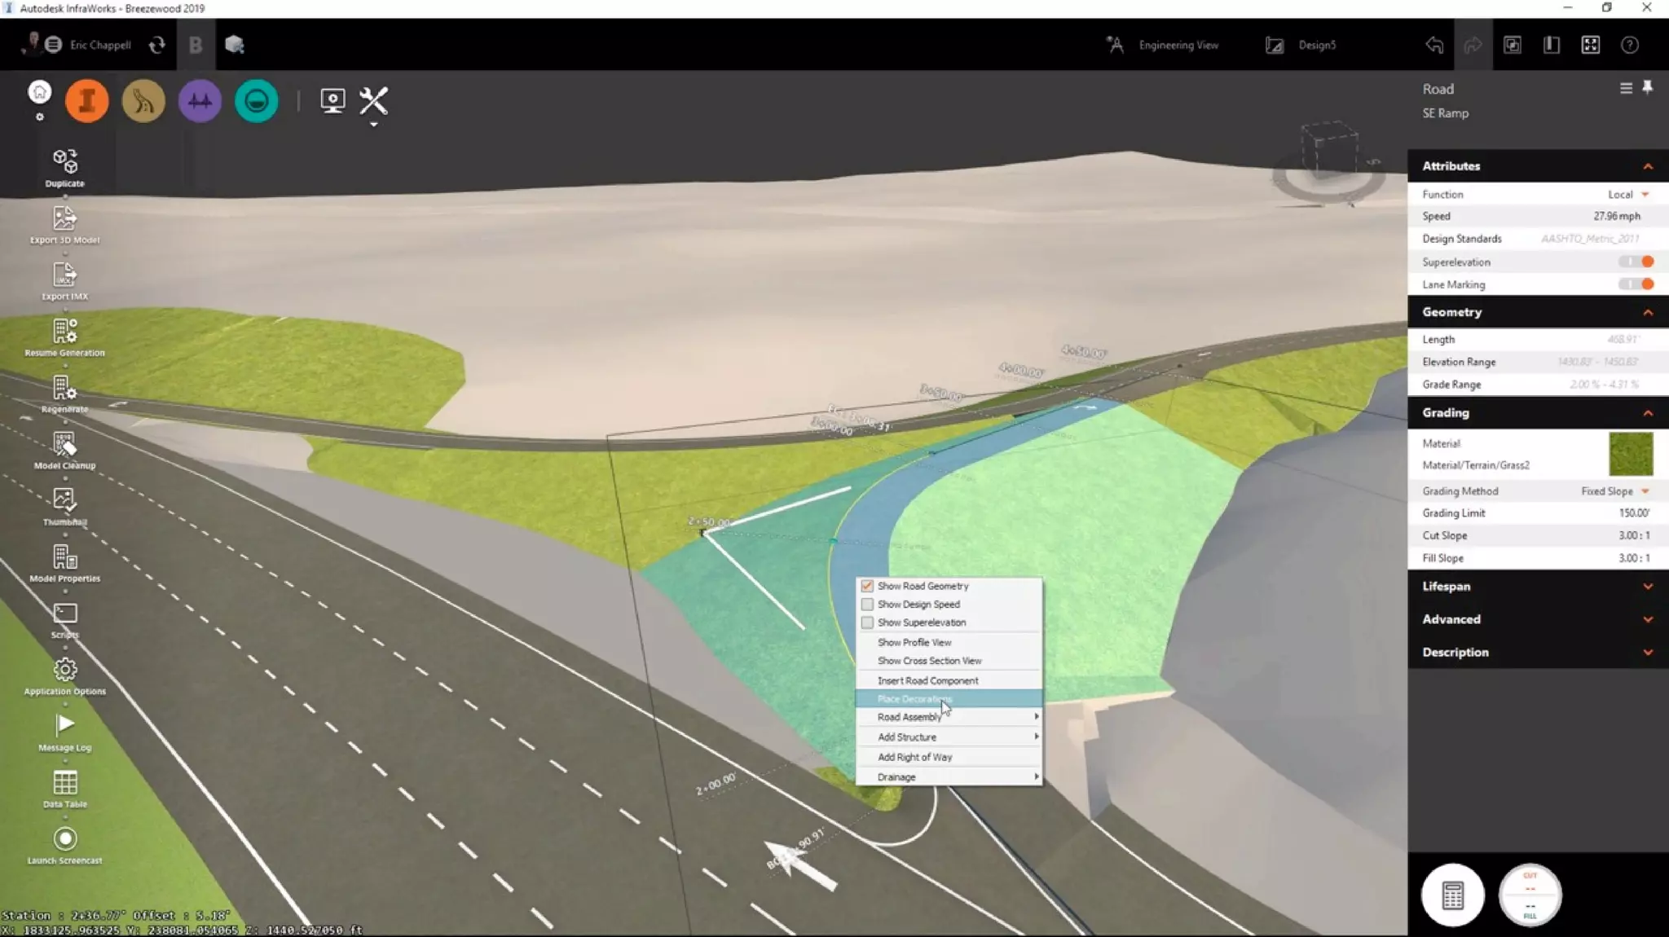Check Show Design Speed checkbox
Image resolution: width=1669 pixels, height=937 pixels.
point(867,605)
